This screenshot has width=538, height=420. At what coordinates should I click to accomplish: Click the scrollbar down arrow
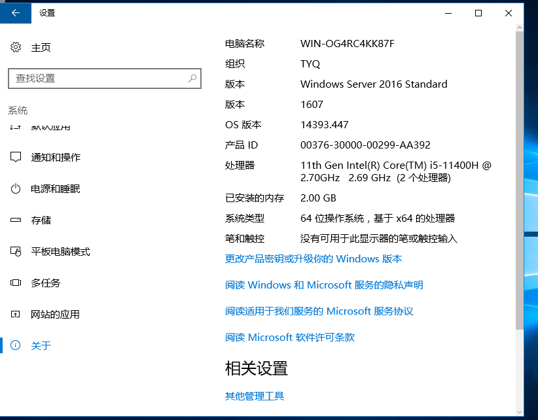point(520,412)
